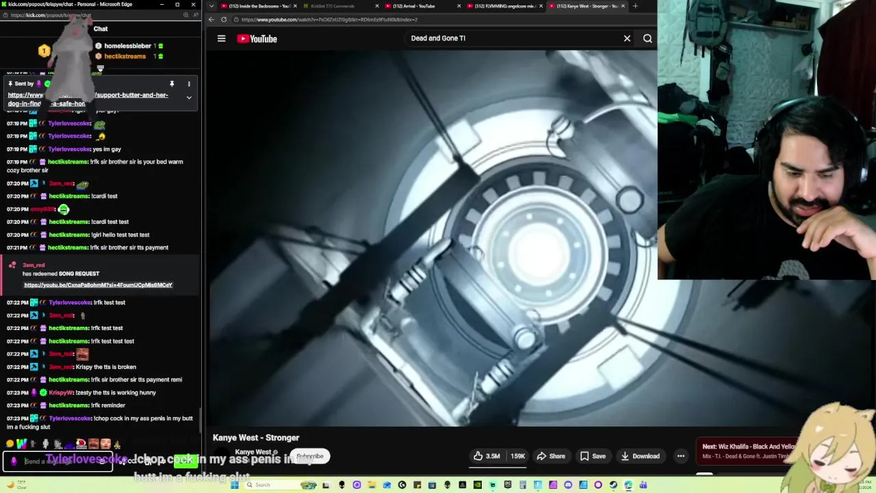Insert the yellow circle emote
Image resolution: width=876 pixels, height=493 pixels.
pyautogui.click(x=10, y=444)
